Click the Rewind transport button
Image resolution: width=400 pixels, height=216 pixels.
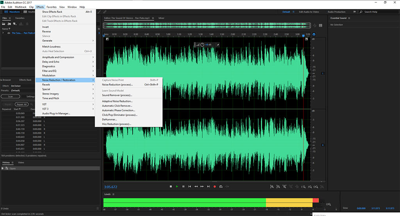click(x=196, y=186)
